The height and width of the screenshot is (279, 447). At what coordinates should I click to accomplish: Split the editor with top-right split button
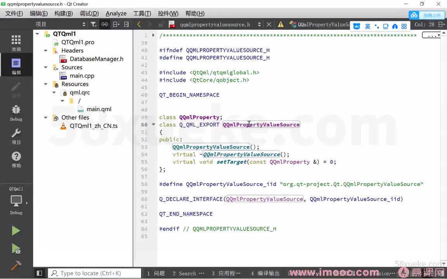click(442, 24)
